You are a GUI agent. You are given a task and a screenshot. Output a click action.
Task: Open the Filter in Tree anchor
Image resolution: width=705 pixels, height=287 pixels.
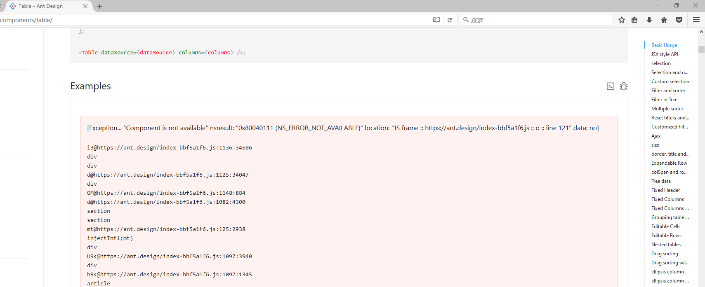(664, 100)
